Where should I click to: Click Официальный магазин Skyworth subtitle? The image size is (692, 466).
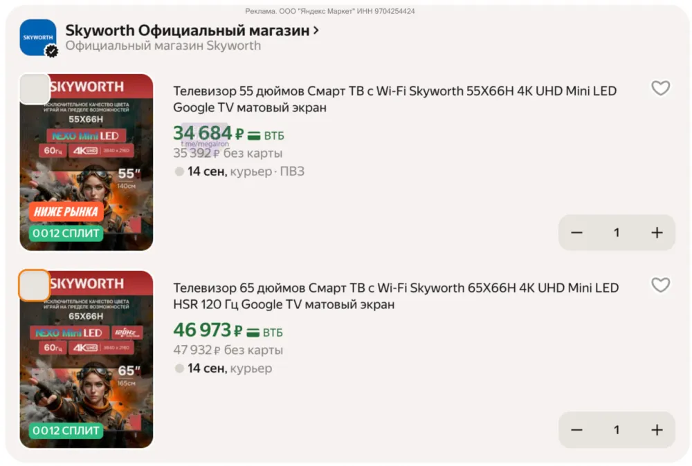click(x=163, y=46)
